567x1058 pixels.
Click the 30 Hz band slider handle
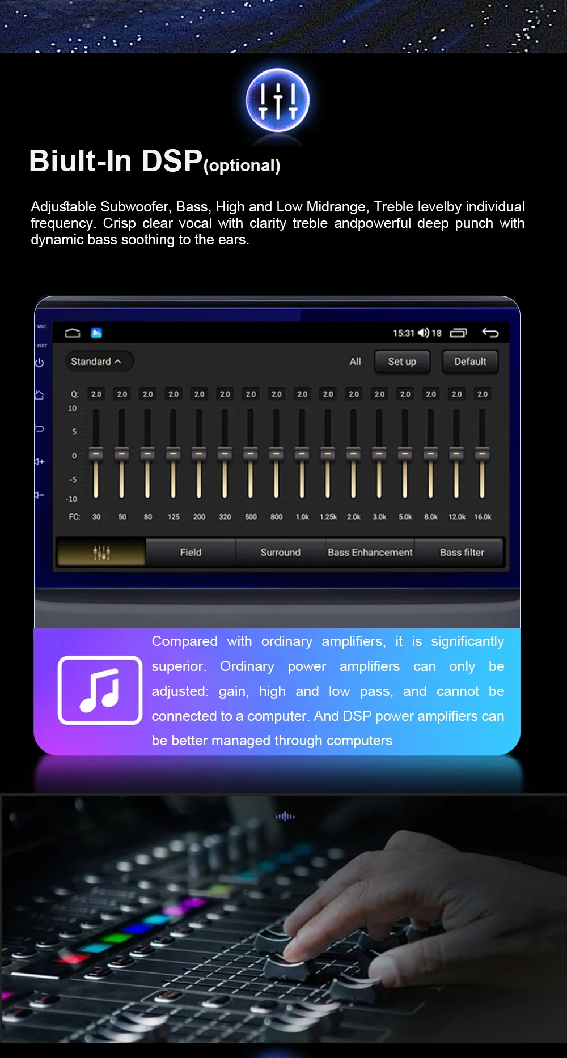point(96,454)
